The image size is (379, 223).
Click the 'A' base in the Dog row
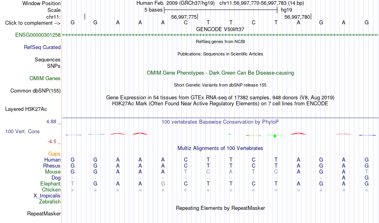pos(343,178)
